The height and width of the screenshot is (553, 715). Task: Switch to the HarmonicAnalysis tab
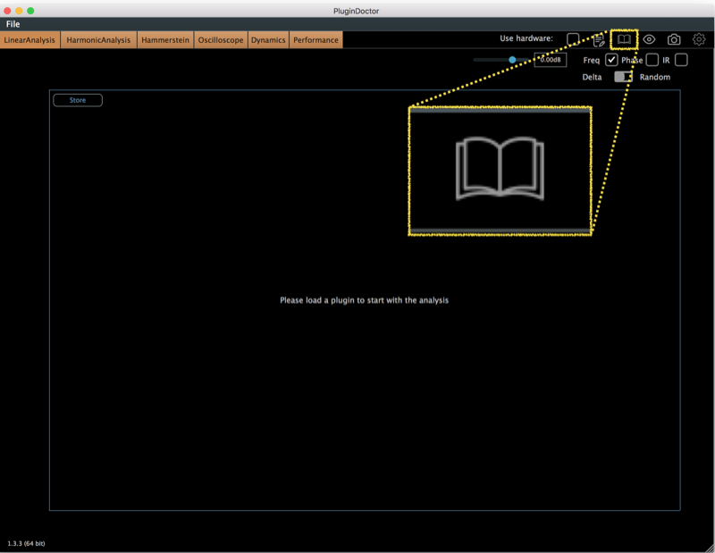tap(98, 39)
